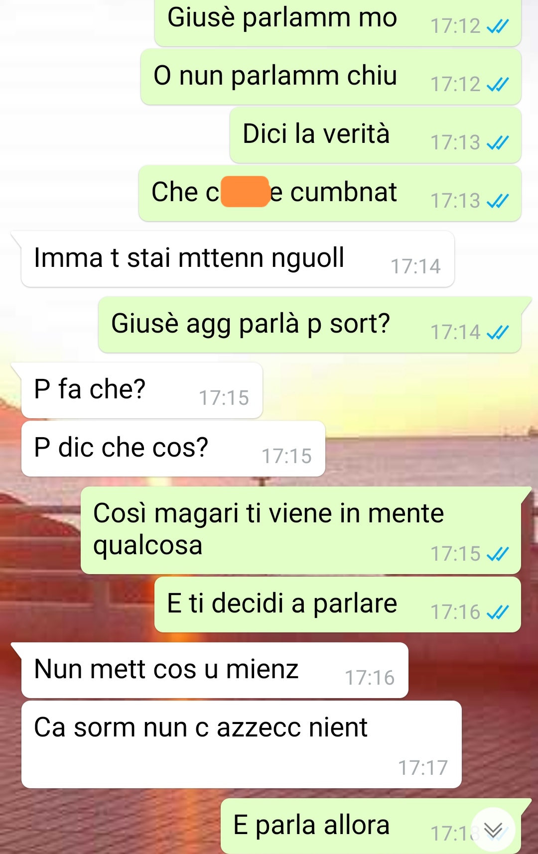Click the orange censored sticker in message
The height and width of the screenshot is (854, 538).
pyautogui.click(x=245, y=192)
